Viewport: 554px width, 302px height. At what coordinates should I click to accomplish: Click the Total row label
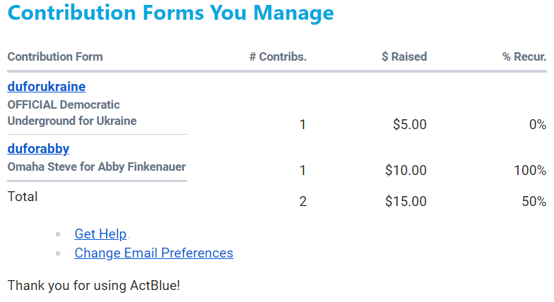point(23,196)
